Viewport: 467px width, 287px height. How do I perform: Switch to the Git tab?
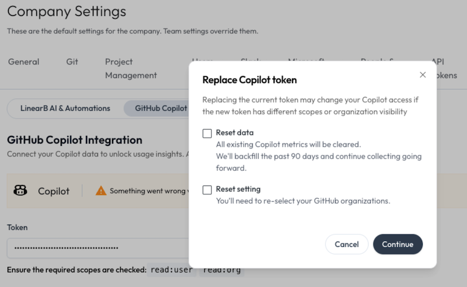click(x=72, y=62)
